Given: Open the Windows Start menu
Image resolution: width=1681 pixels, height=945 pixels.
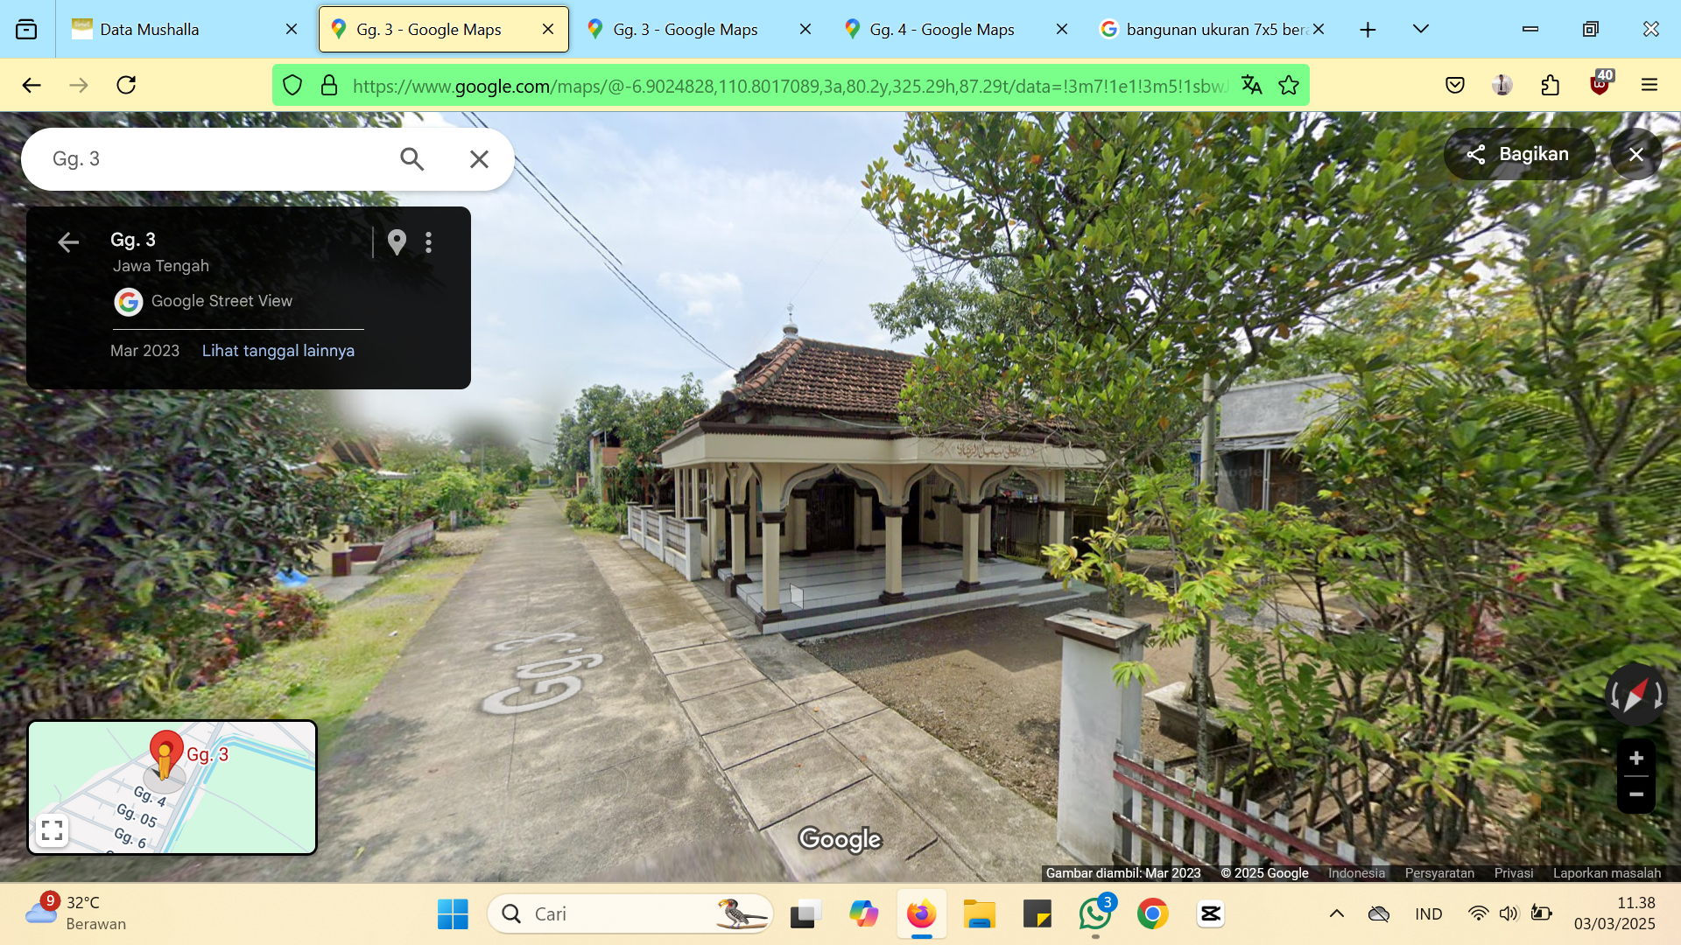Looking at the screenshot, I should pos(453,913).
